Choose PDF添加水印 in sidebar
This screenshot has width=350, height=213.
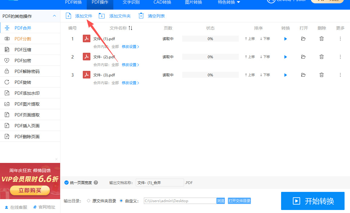coord(30,93)
